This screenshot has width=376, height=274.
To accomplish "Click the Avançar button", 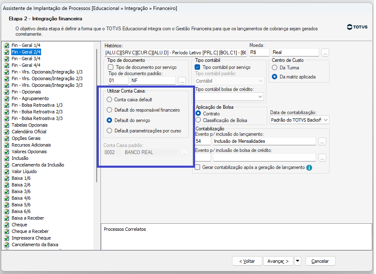I will (278, 261).
